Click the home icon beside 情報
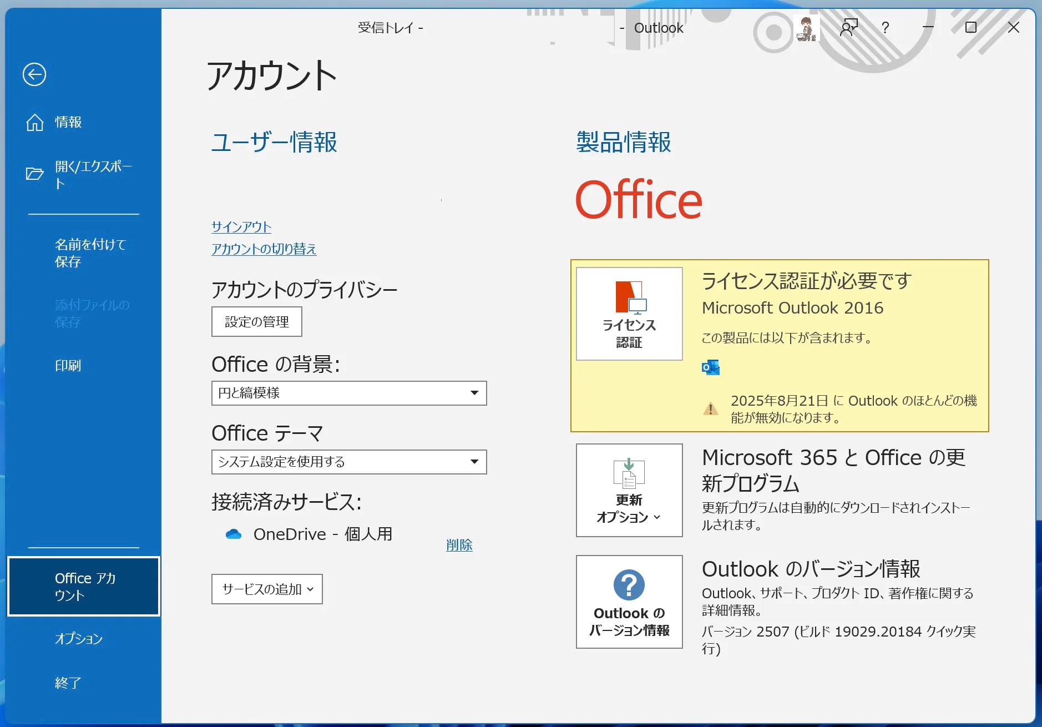Screen dimensions: 1042x727 35,122
